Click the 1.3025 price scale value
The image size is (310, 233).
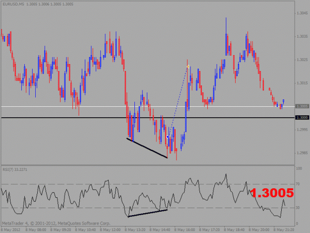click(x=302, y=60)
